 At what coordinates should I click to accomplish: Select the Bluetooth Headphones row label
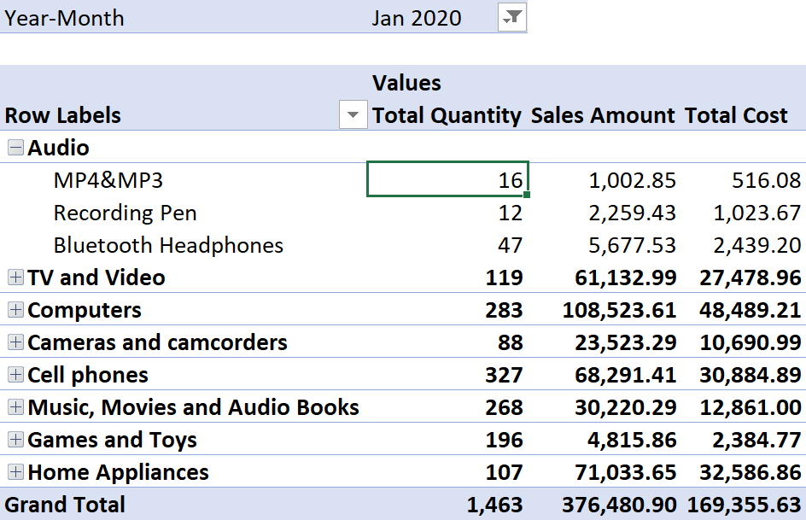168,245
